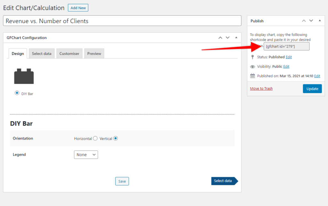Switch to the Select data tab
The height and width of the screenshot is (206, 328).
point(41,53)
